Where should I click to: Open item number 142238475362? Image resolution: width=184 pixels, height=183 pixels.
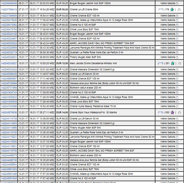coord(9,25)
